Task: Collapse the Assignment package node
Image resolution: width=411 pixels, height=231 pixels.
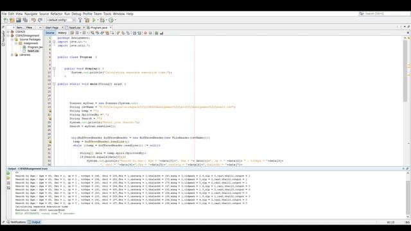Action: pos(16,43)
